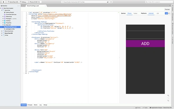Click the warning count indicator in the status bar
The width and height of the screenshot is (174, 109).
point(108,2)
